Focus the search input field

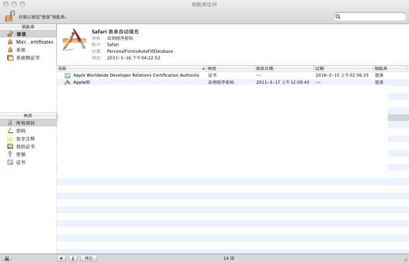click(370, 17)
